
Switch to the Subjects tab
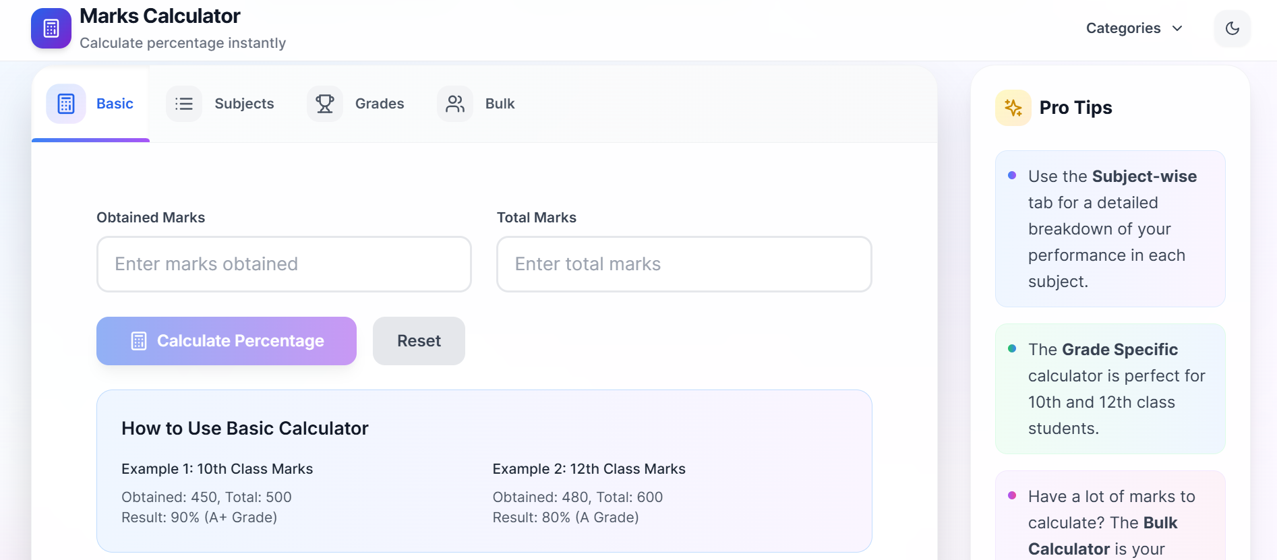(x=220, y=104)
